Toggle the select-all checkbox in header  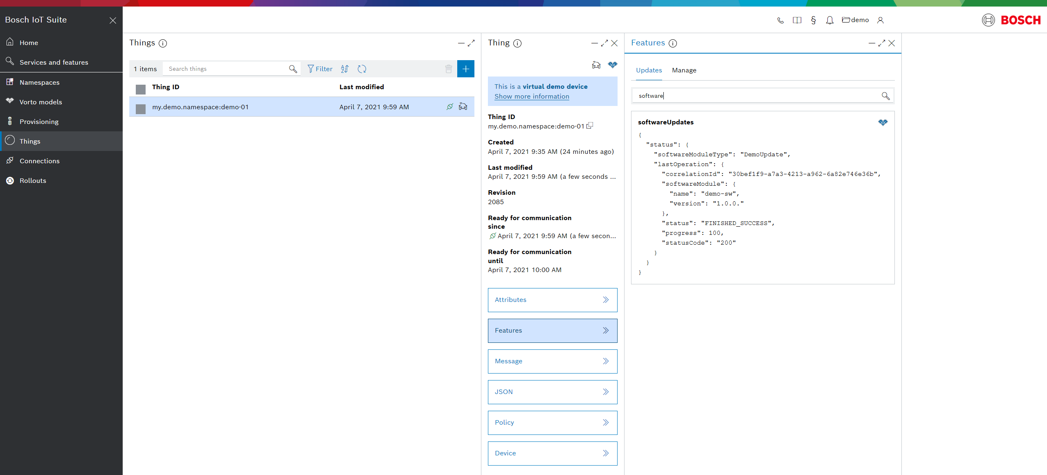pos(141,89)
